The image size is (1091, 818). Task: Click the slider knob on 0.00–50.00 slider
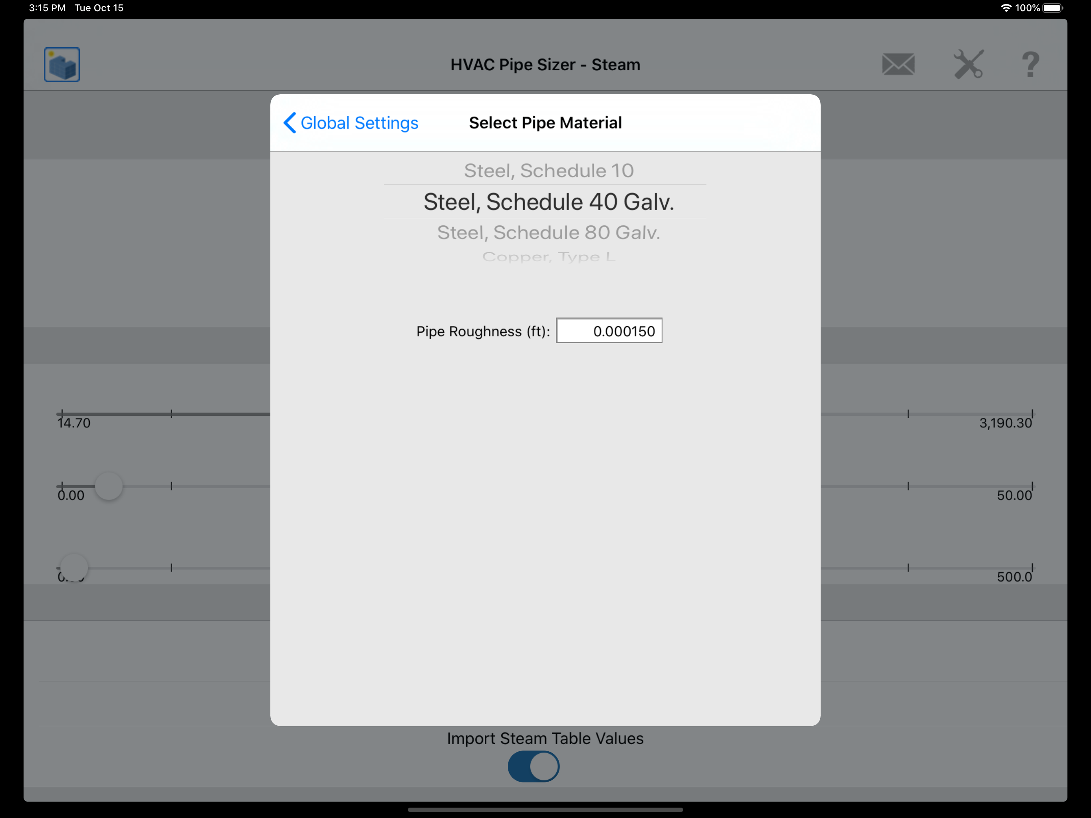[x=109, y=486]
